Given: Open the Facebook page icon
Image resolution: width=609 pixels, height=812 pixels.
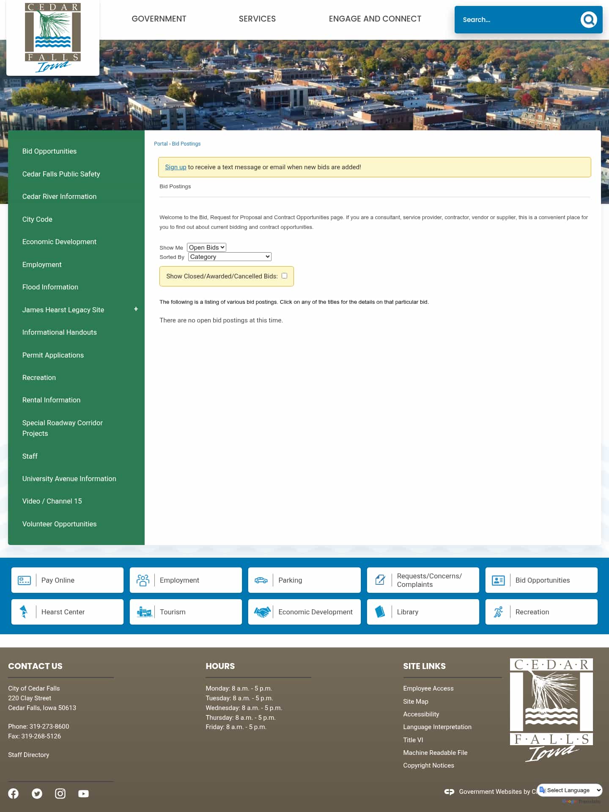Looking at the screenshot, I should [14, 793].
